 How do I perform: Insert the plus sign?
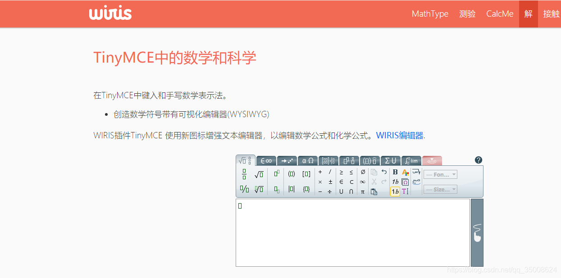point(320,172)
